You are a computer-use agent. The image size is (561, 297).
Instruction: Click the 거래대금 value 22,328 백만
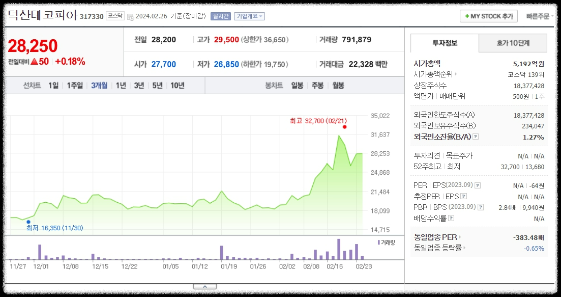point(368,65)
